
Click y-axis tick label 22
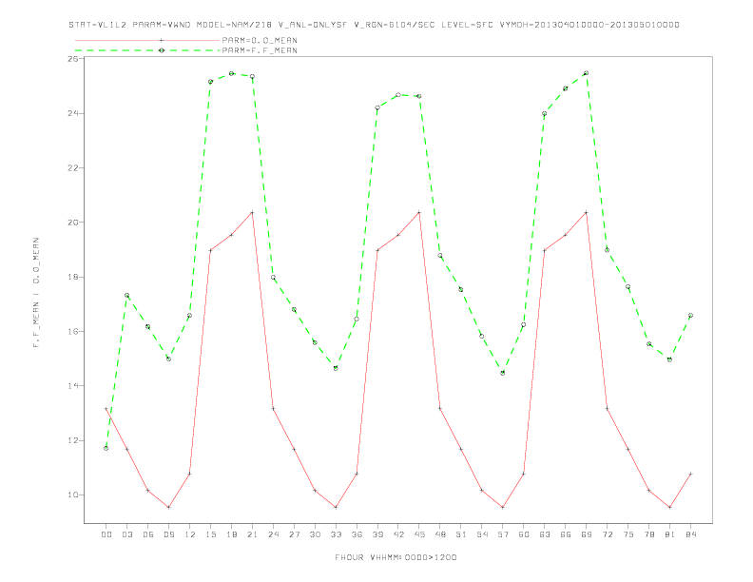pos(73,168)
